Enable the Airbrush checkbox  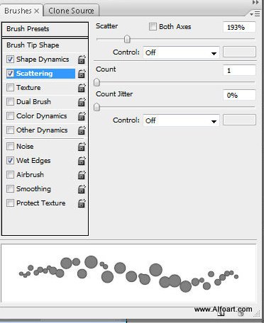10,175
